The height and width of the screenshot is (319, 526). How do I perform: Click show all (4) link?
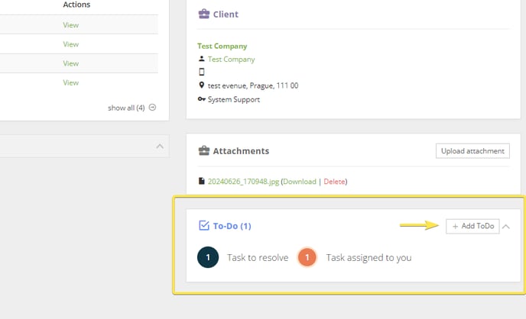pos(126,108)
